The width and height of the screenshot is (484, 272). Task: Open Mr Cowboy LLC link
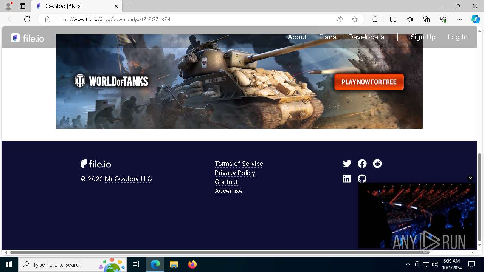pyautogui.click(x=129, y=179)
